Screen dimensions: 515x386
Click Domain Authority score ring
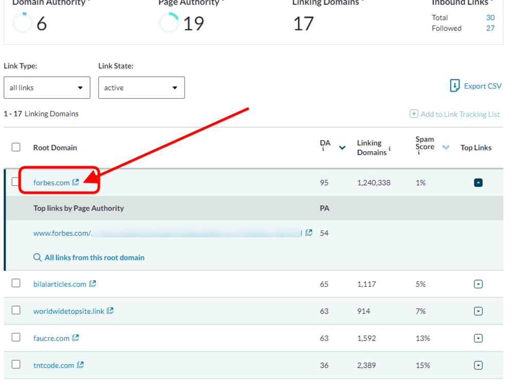pyautogui.click(x=23, y=23)
